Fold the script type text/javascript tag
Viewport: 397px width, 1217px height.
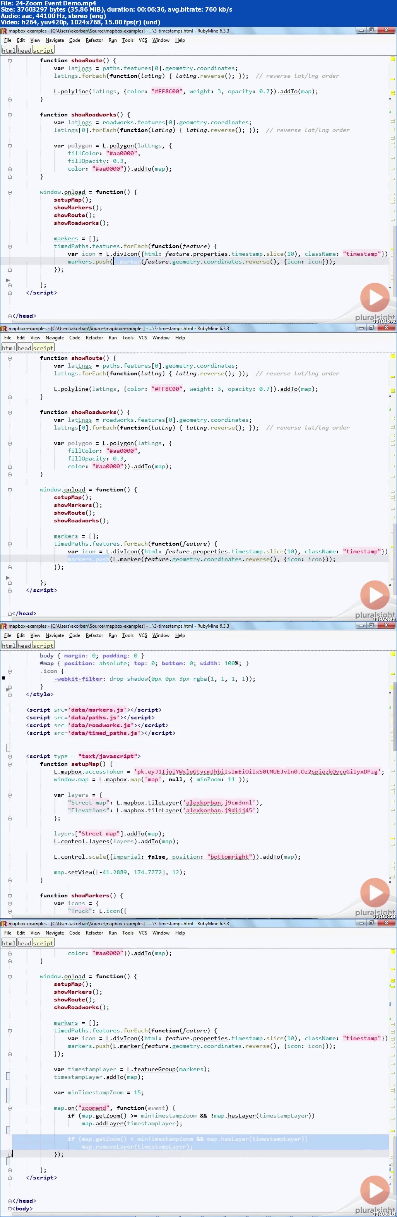pyautogui.click(x=9, y=757)
